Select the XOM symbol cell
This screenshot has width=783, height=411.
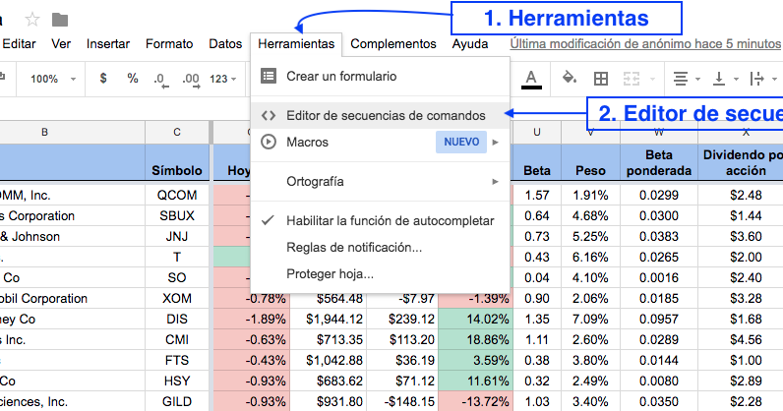tap(177, 298)
